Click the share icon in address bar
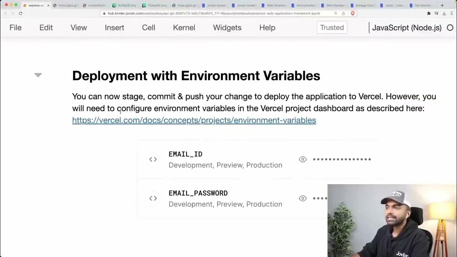The image size is (457, 257). (343, 13)
